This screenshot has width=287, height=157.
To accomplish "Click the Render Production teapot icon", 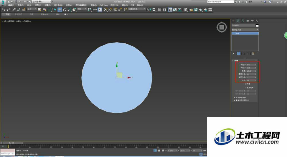I will pyautogui.click(x=201, y=10).
